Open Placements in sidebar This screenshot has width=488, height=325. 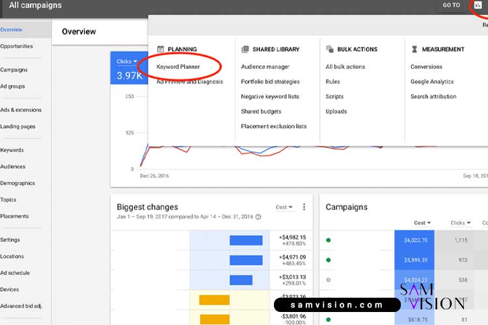(14, 216)
